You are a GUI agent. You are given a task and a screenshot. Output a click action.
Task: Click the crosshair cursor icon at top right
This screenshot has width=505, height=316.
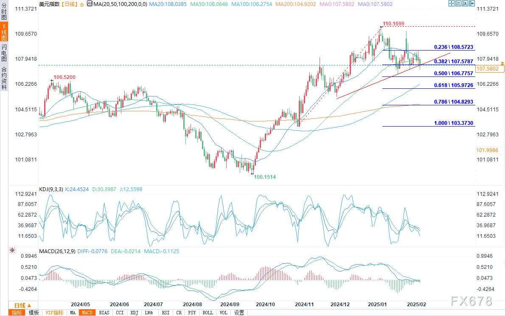451,3
